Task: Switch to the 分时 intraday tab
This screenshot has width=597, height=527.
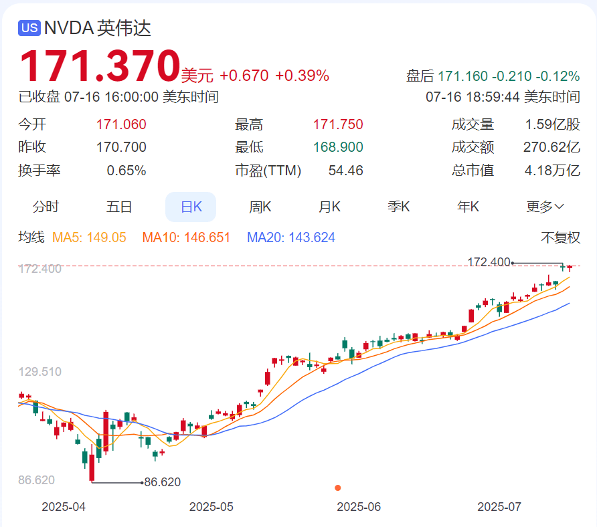Action: [x=46, y=207]
